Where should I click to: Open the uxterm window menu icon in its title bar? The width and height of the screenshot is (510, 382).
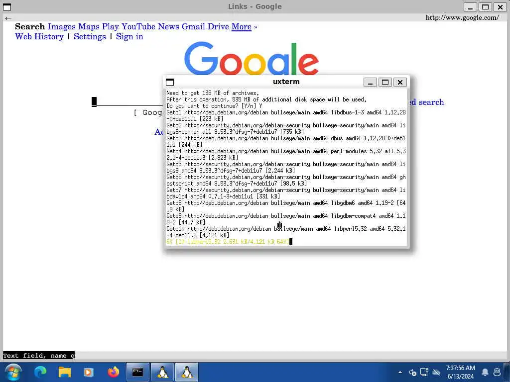point(170,82)
